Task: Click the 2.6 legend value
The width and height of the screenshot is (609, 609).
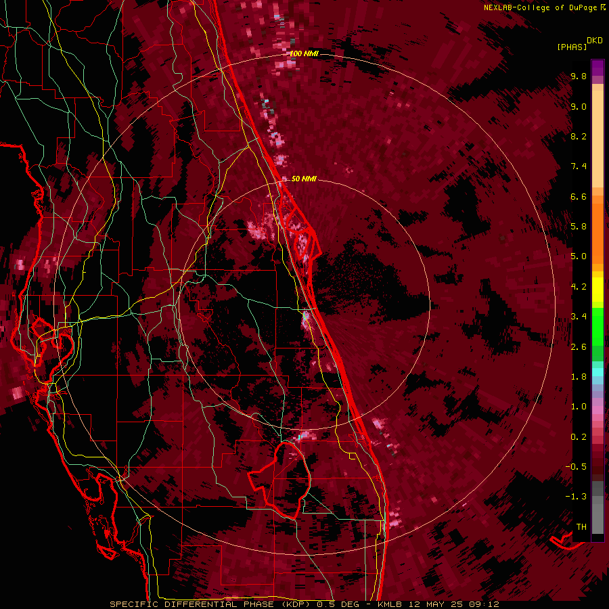Action: (579, 347)
